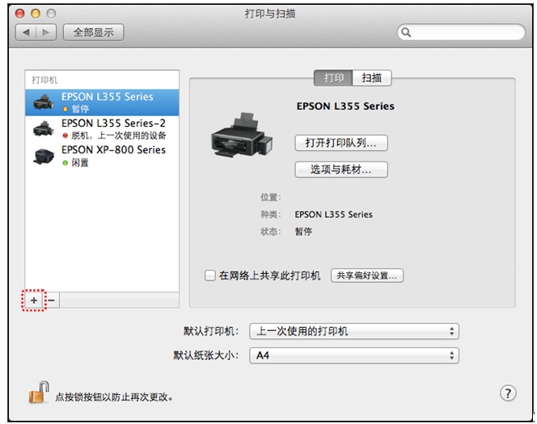537x424 pixels.
Task: Click the 打开打印队列 button
Action: point(341,143)
